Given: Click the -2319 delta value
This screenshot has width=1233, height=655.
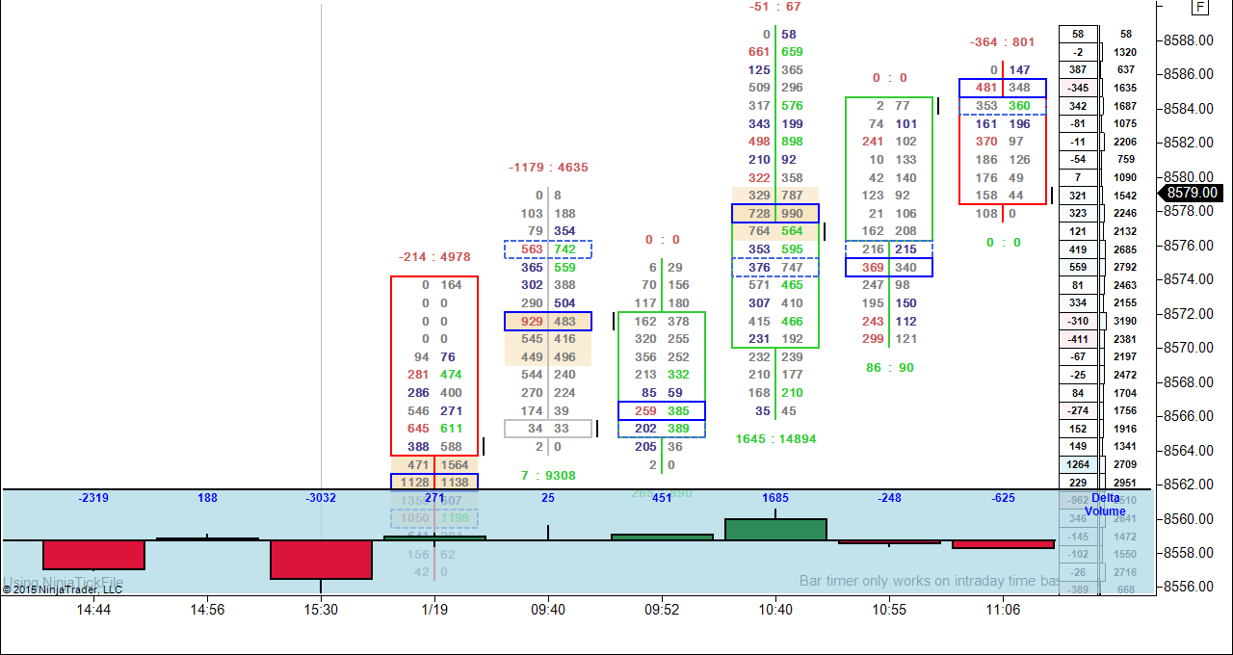Looking at the screenshot, I should pos(93,498).
